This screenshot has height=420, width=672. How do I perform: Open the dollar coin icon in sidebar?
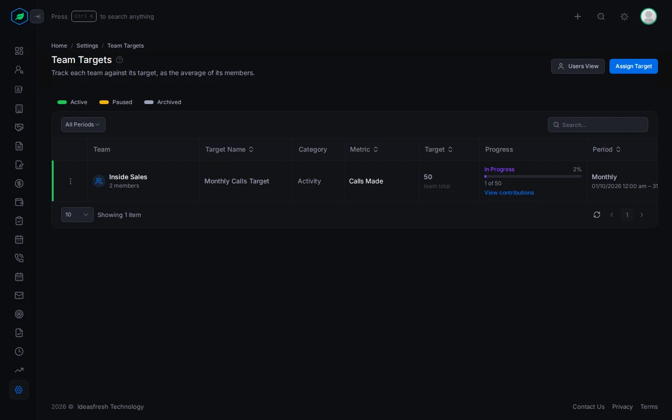19,183
